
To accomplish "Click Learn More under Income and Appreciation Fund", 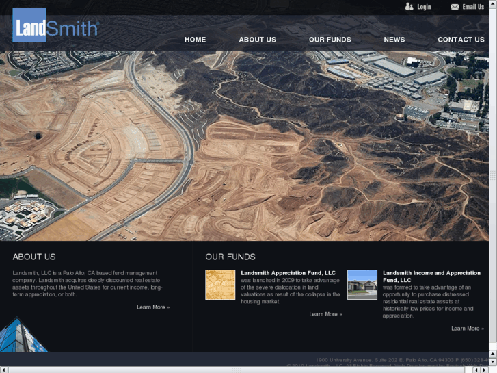I will (x=468, y=329).
